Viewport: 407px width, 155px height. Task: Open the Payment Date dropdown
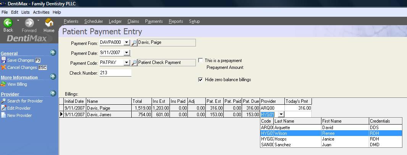(x=127, y=53)
